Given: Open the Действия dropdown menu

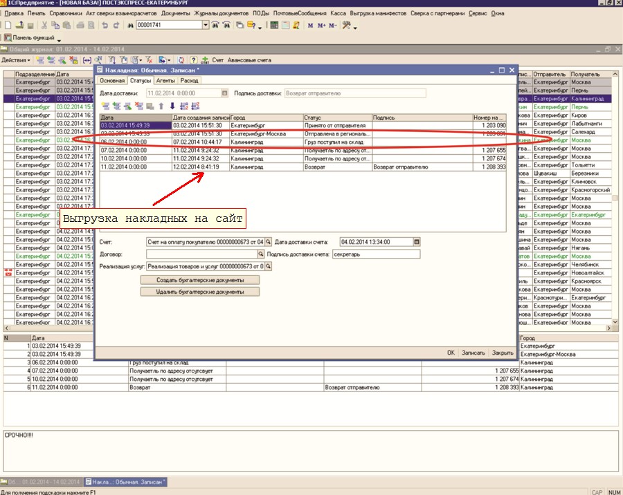Looking at the screenshot, I should (15, 60).
